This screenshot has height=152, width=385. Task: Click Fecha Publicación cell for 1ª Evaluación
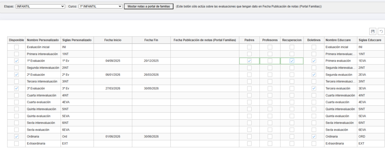205,61
